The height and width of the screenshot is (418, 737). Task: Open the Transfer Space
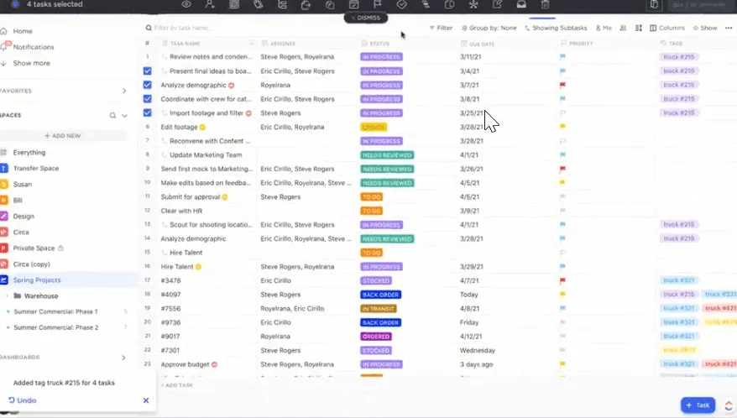click(36, 169)
